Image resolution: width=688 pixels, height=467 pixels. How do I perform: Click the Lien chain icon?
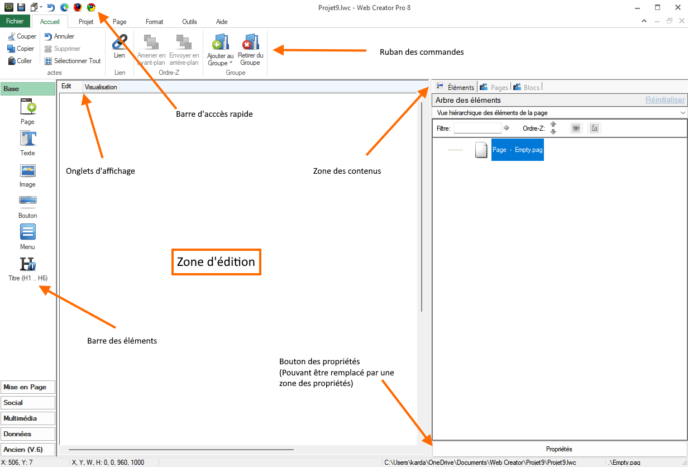point(120,42)
